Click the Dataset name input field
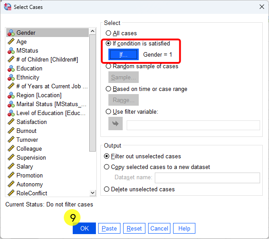 (x=207, y=178)
